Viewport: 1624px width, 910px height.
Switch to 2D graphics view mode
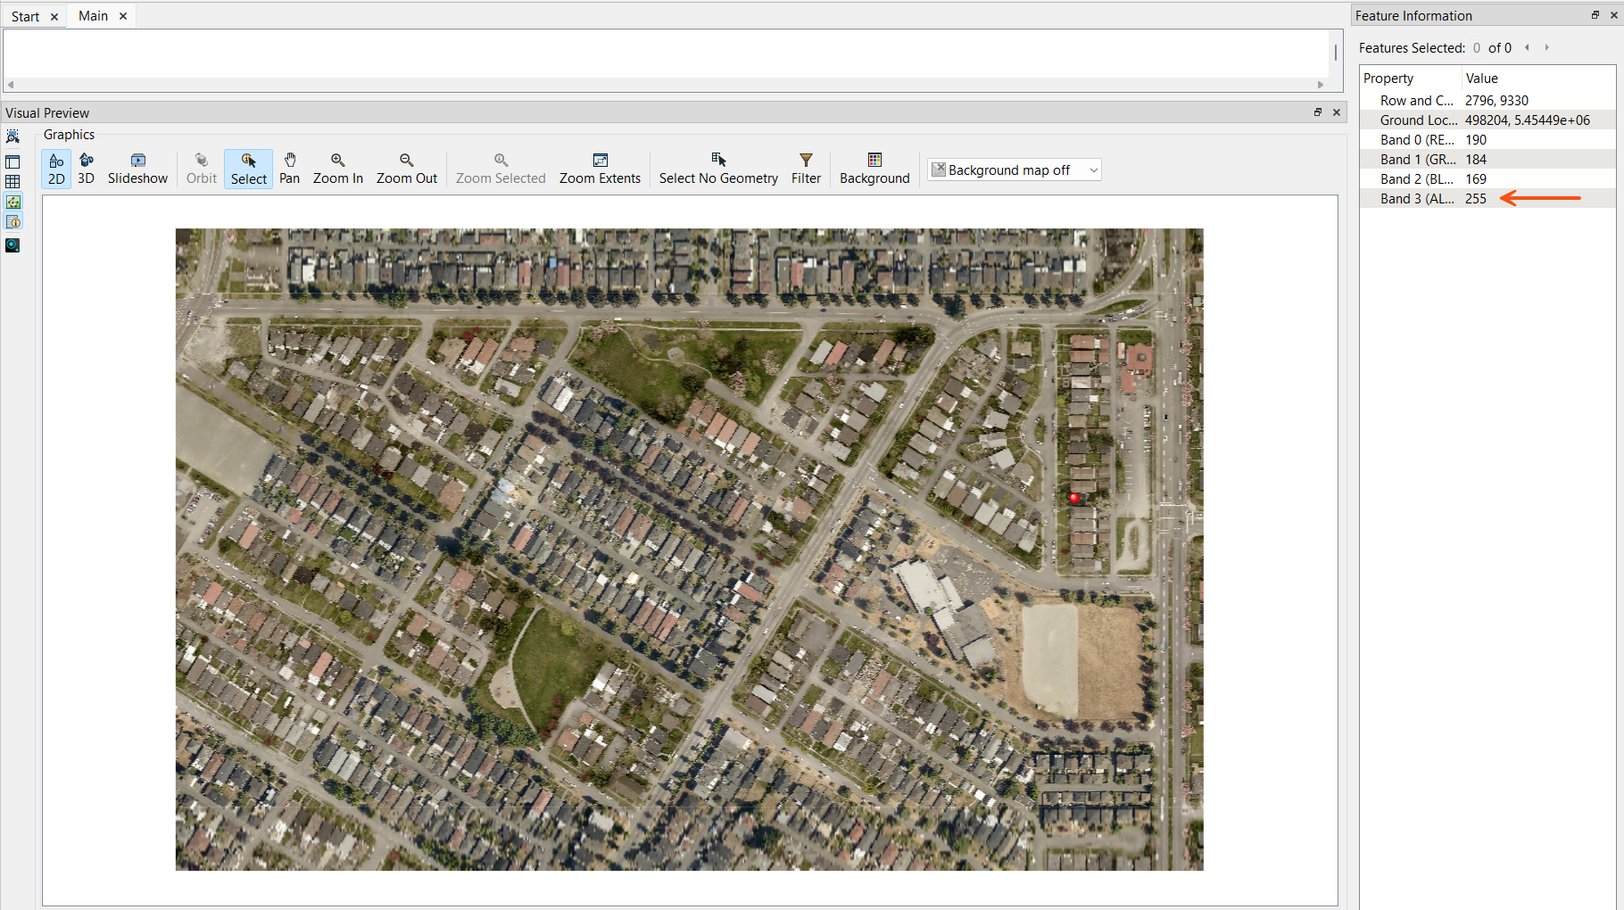(x=56, y=169)
